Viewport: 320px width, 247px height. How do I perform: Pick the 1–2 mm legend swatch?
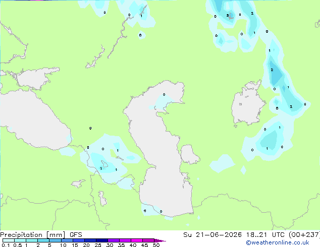32,240
